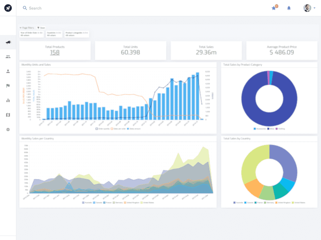The image size is (321, 240).
Task: Open favorites star with badge
Action: (x=274, y=8)
